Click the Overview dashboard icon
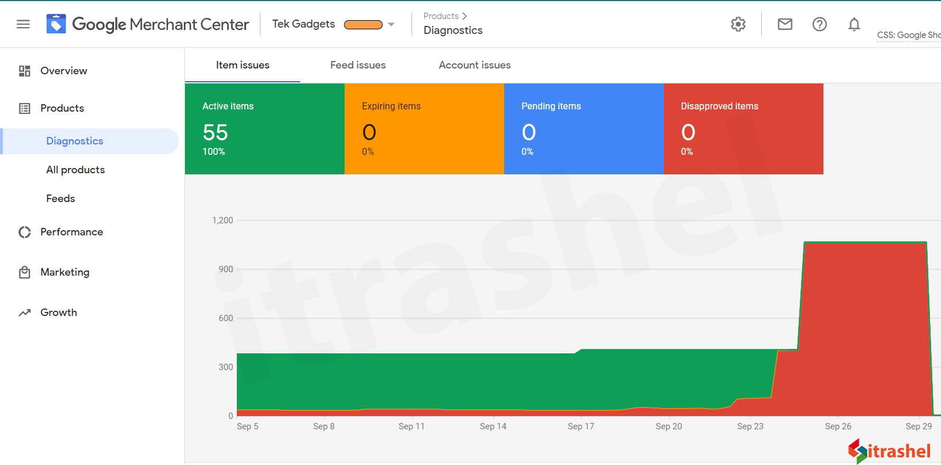 pos(24,71)
